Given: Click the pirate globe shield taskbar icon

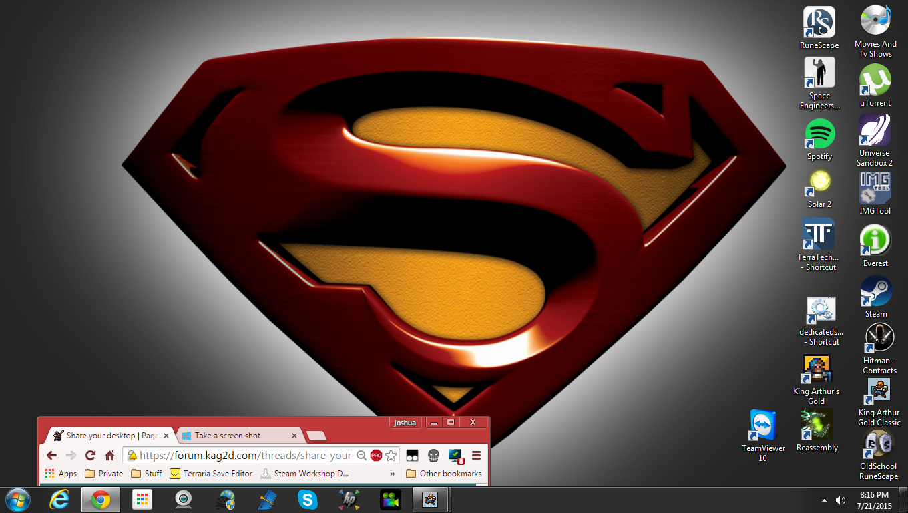Looking at the screenshot, I should pyautogui.click(x=225, y=500).
